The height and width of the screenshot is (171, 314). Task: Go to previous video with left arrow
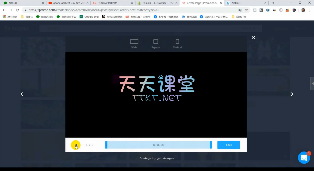[22, 94]
